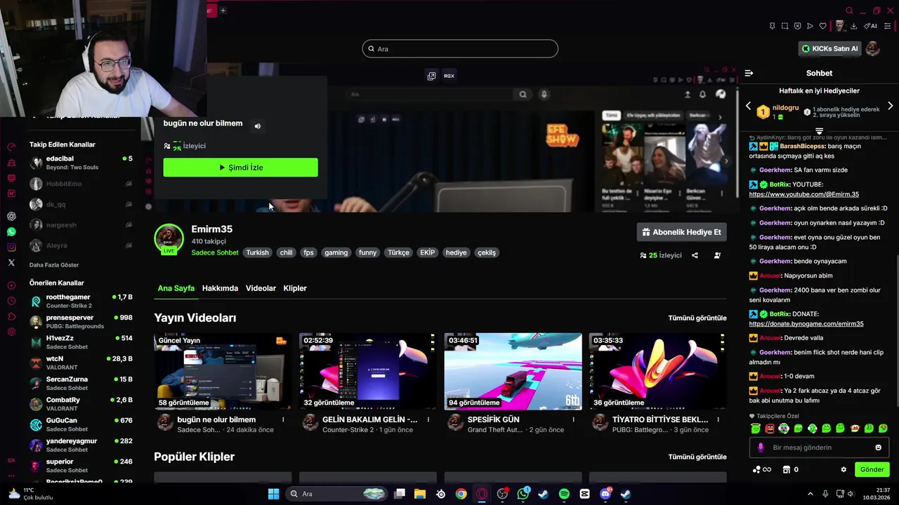This screenshot has height=505, width=899.
Task: Open WhatsApp in the browser sidebar
Action: (x=11, y=231)
